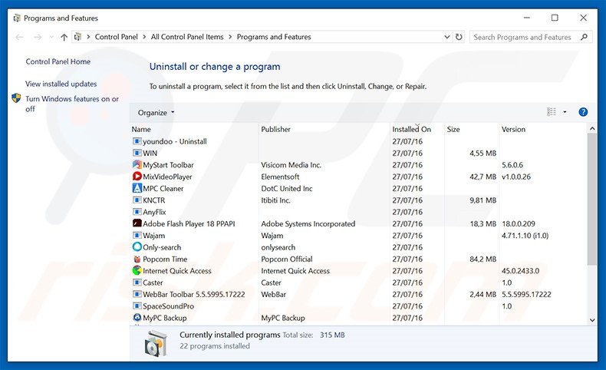
Task: Click the Programs and Features title bar icon
Action: 17,18
